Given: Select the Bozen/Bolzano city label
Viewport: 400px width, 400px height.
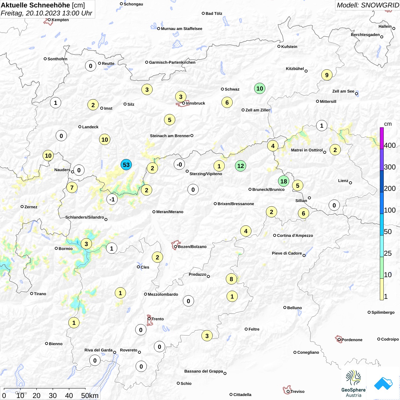Looking at the screenshot, I should click(192, 247).
